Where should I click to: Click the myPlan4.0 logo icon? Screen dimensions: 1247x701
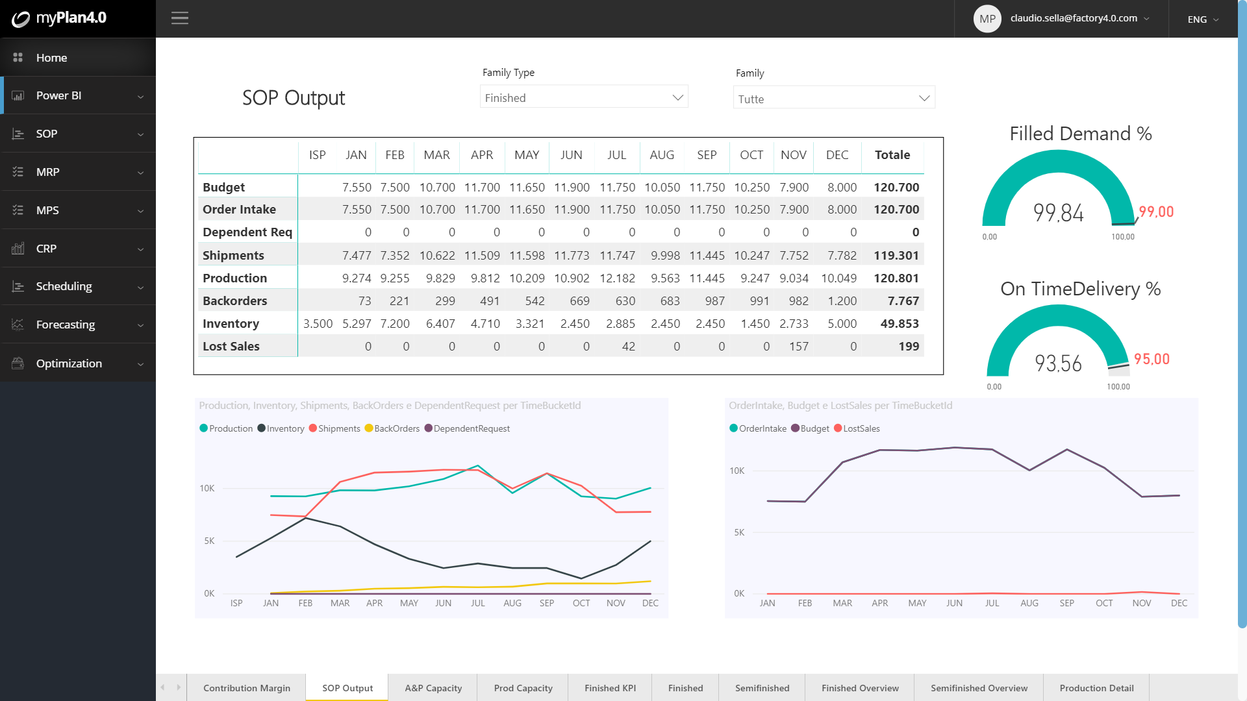(21, 19)
